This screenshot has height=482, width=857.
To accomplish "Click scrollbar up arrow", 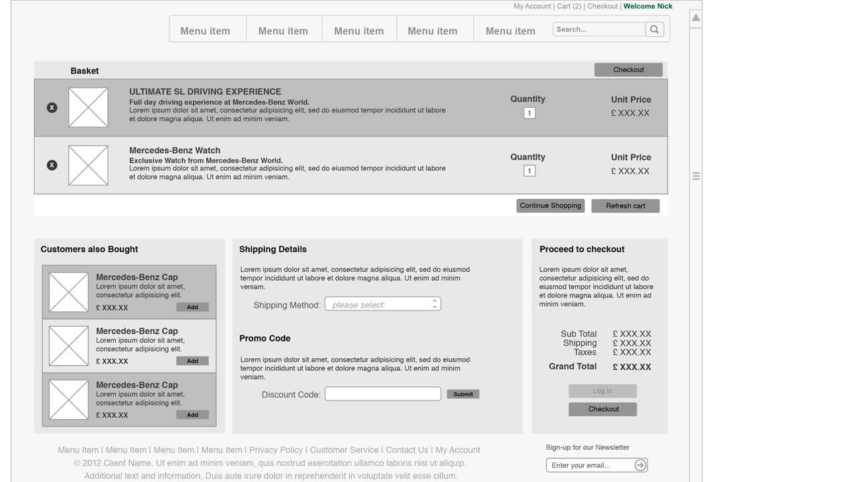I will (696, 18).
